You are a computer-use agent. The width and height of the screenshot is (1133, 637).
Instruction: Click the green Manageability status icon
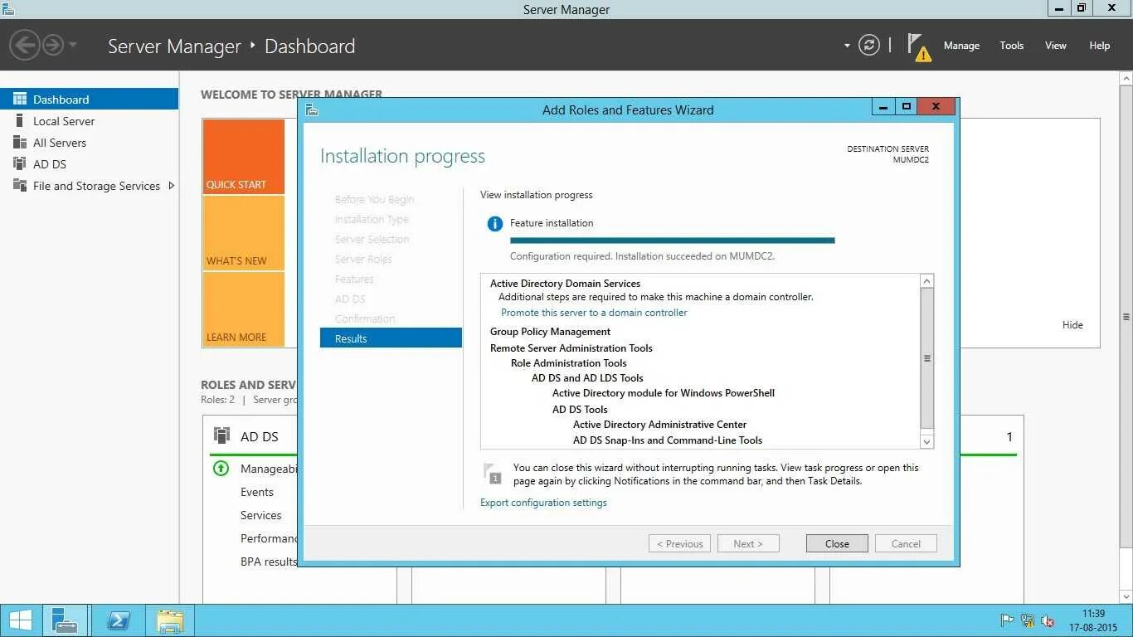pos(221,469)
